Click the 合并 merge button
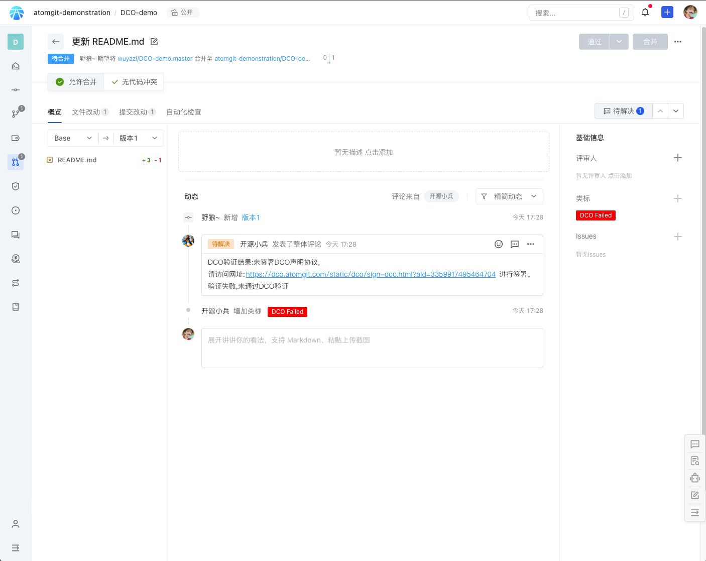 [x=650, y=42]
